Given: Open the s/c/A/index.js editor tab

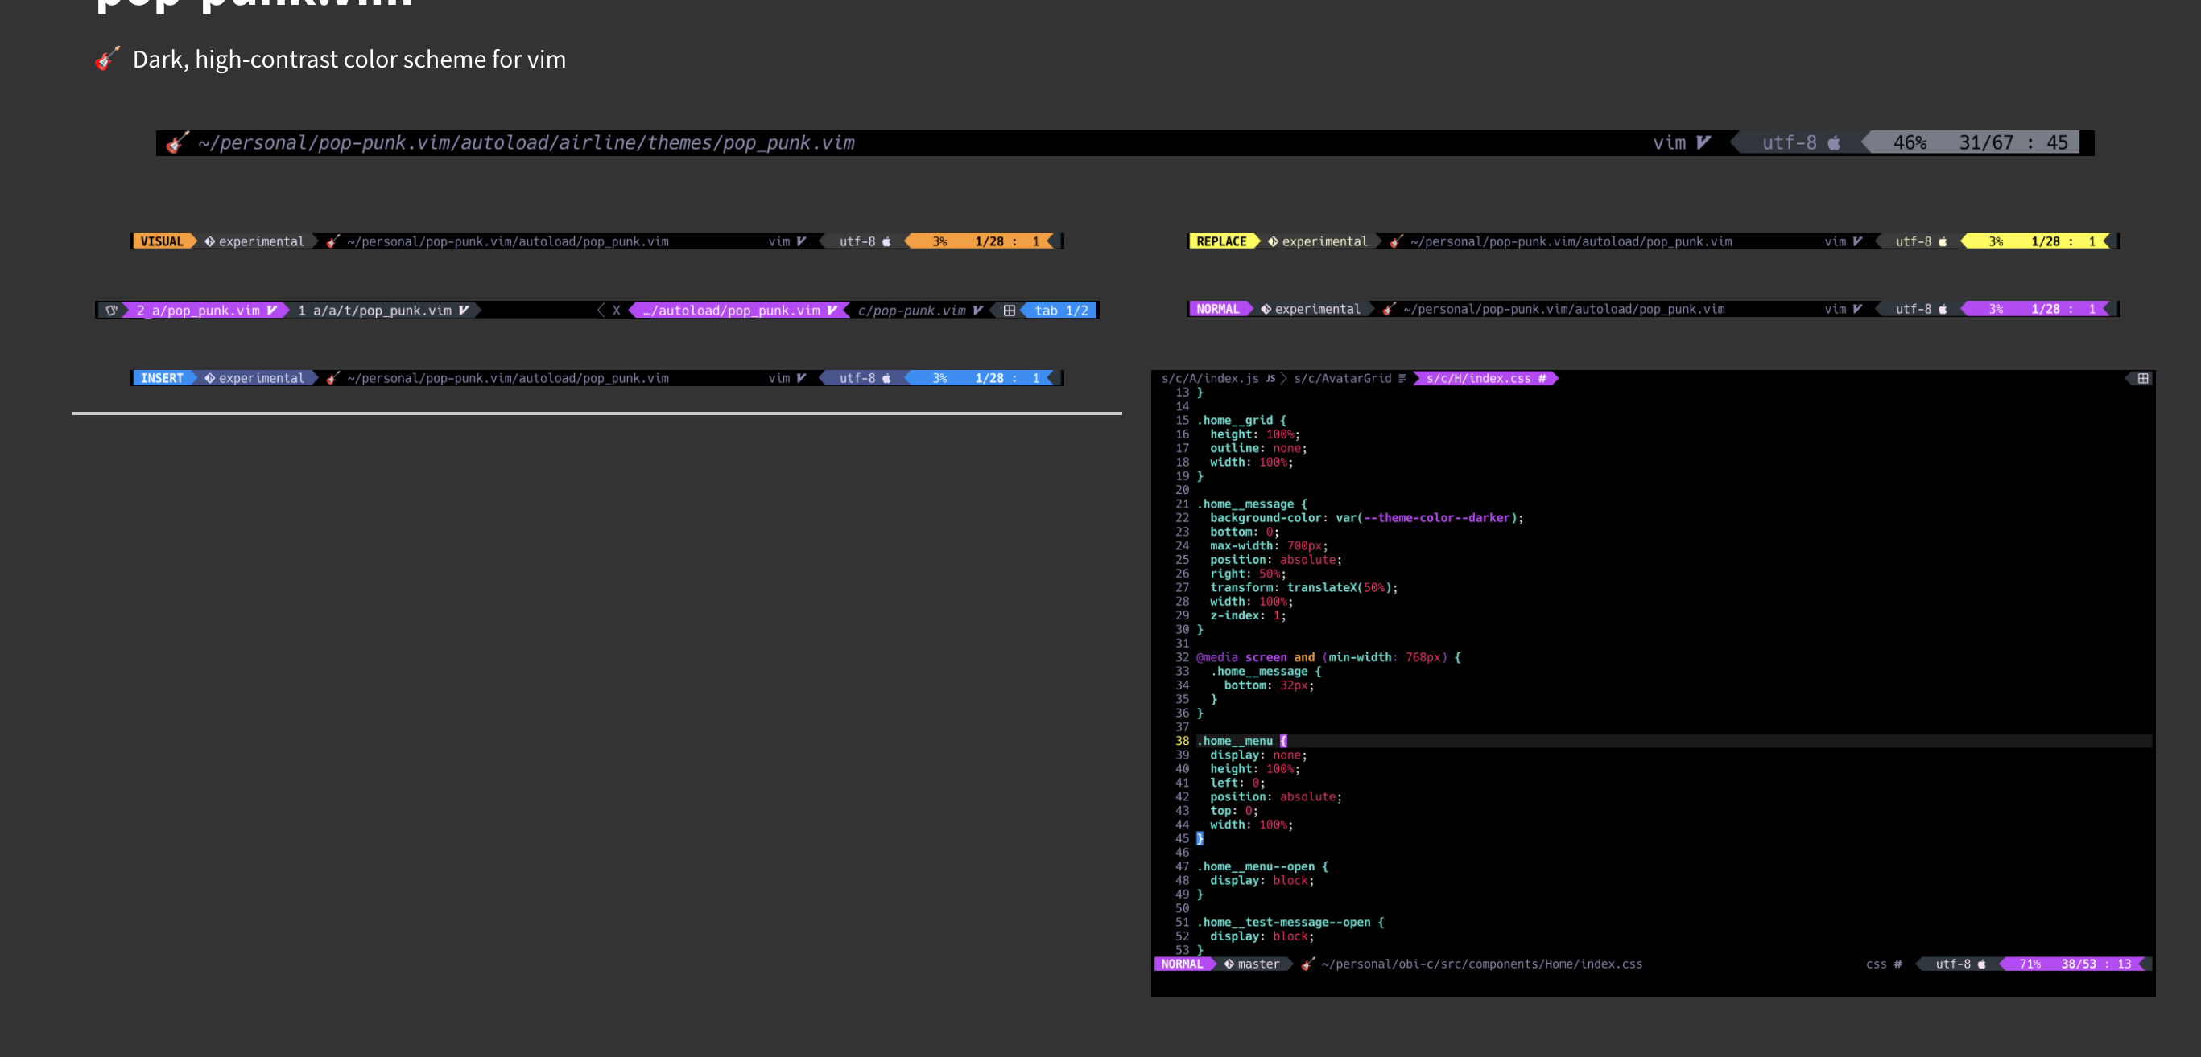Looking at the screenshot, I should tap(1218, 378).
